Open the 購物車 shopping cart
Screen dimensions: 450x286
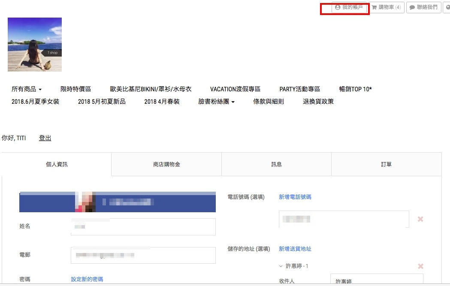[386, 7]
